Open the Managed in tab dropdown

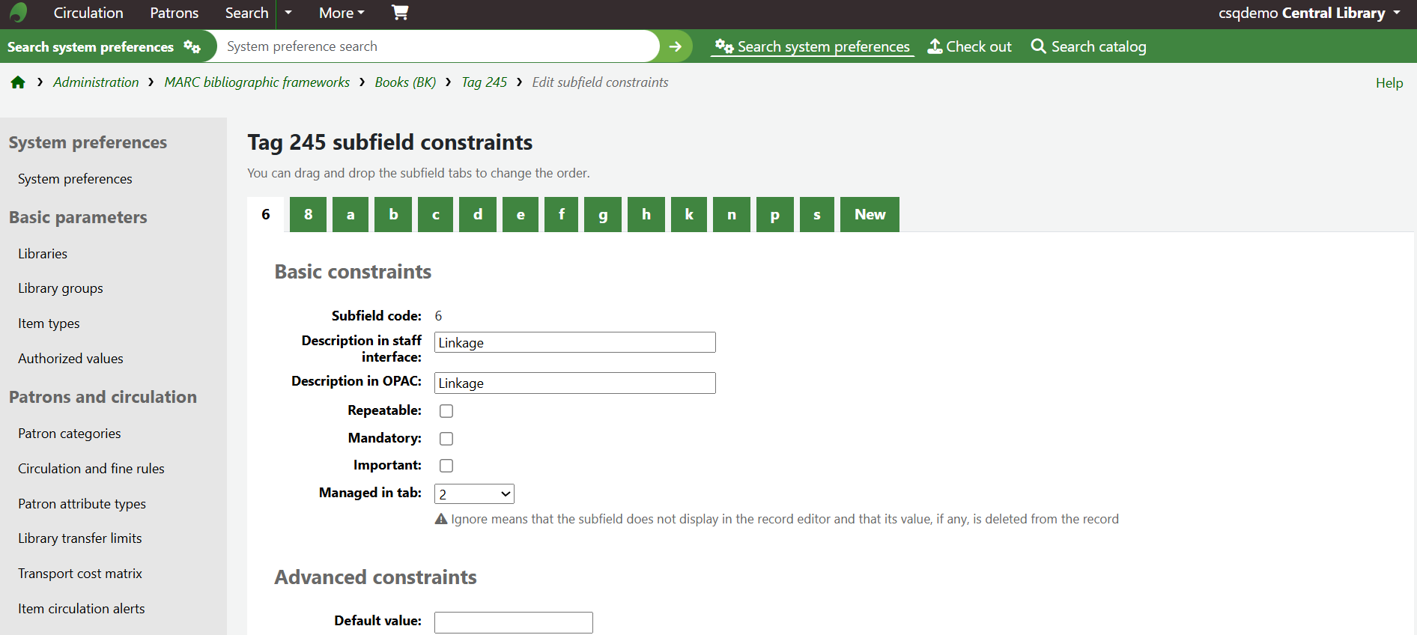tap(474, 494)
